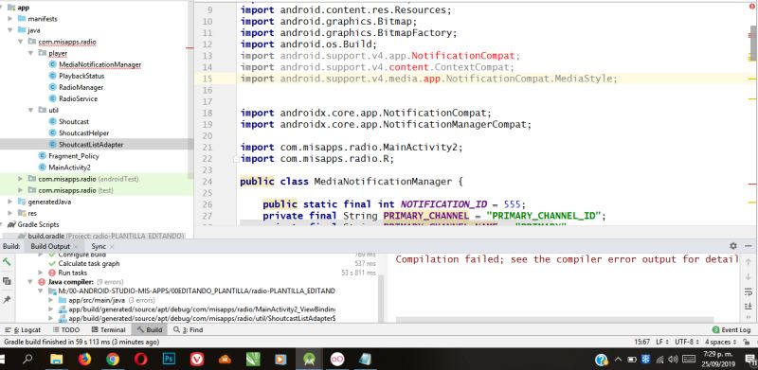Viewport: 758px width, 370px height.
Task: Collapse the Java compiler errors node
Action: click(x=30, y=282)
